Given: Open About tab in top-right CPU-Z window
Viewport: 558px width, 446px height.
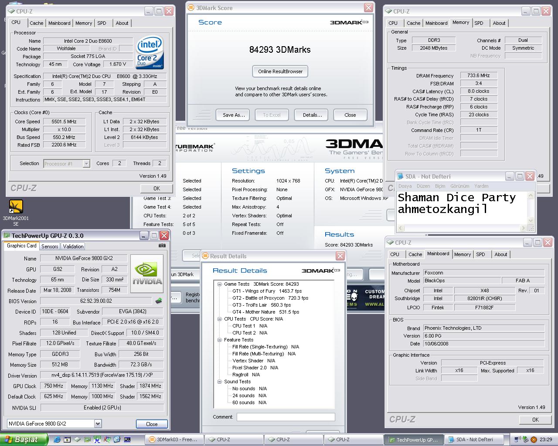Looking at the screenshot, I should [x=499, y=23].
